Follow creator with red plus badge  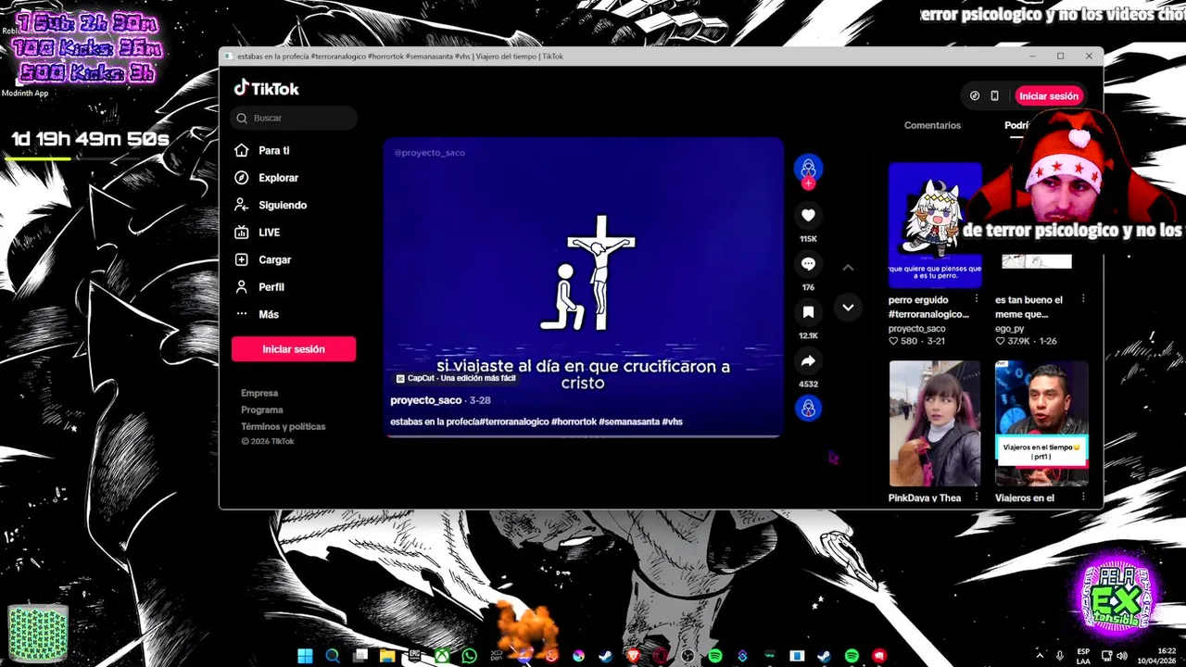pos(808,183)
